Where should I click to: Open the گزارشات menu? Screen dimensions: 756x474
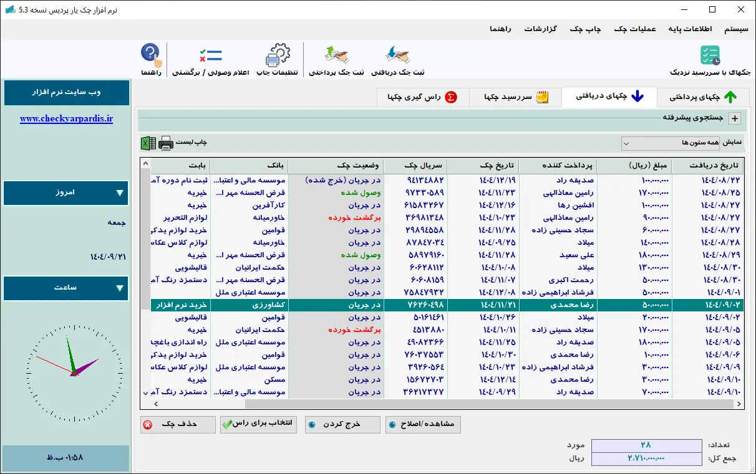[x=540, y=29]
